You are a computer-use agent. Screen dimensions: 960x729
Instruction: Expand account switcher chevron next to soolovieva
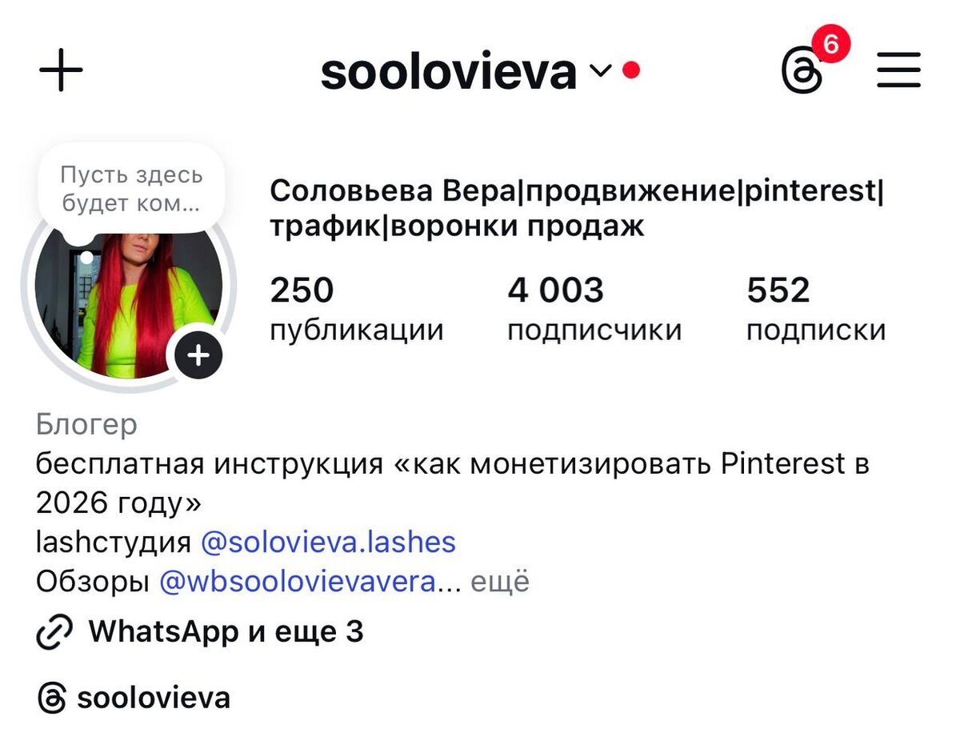pyautogui.click(x=601, y=71)
